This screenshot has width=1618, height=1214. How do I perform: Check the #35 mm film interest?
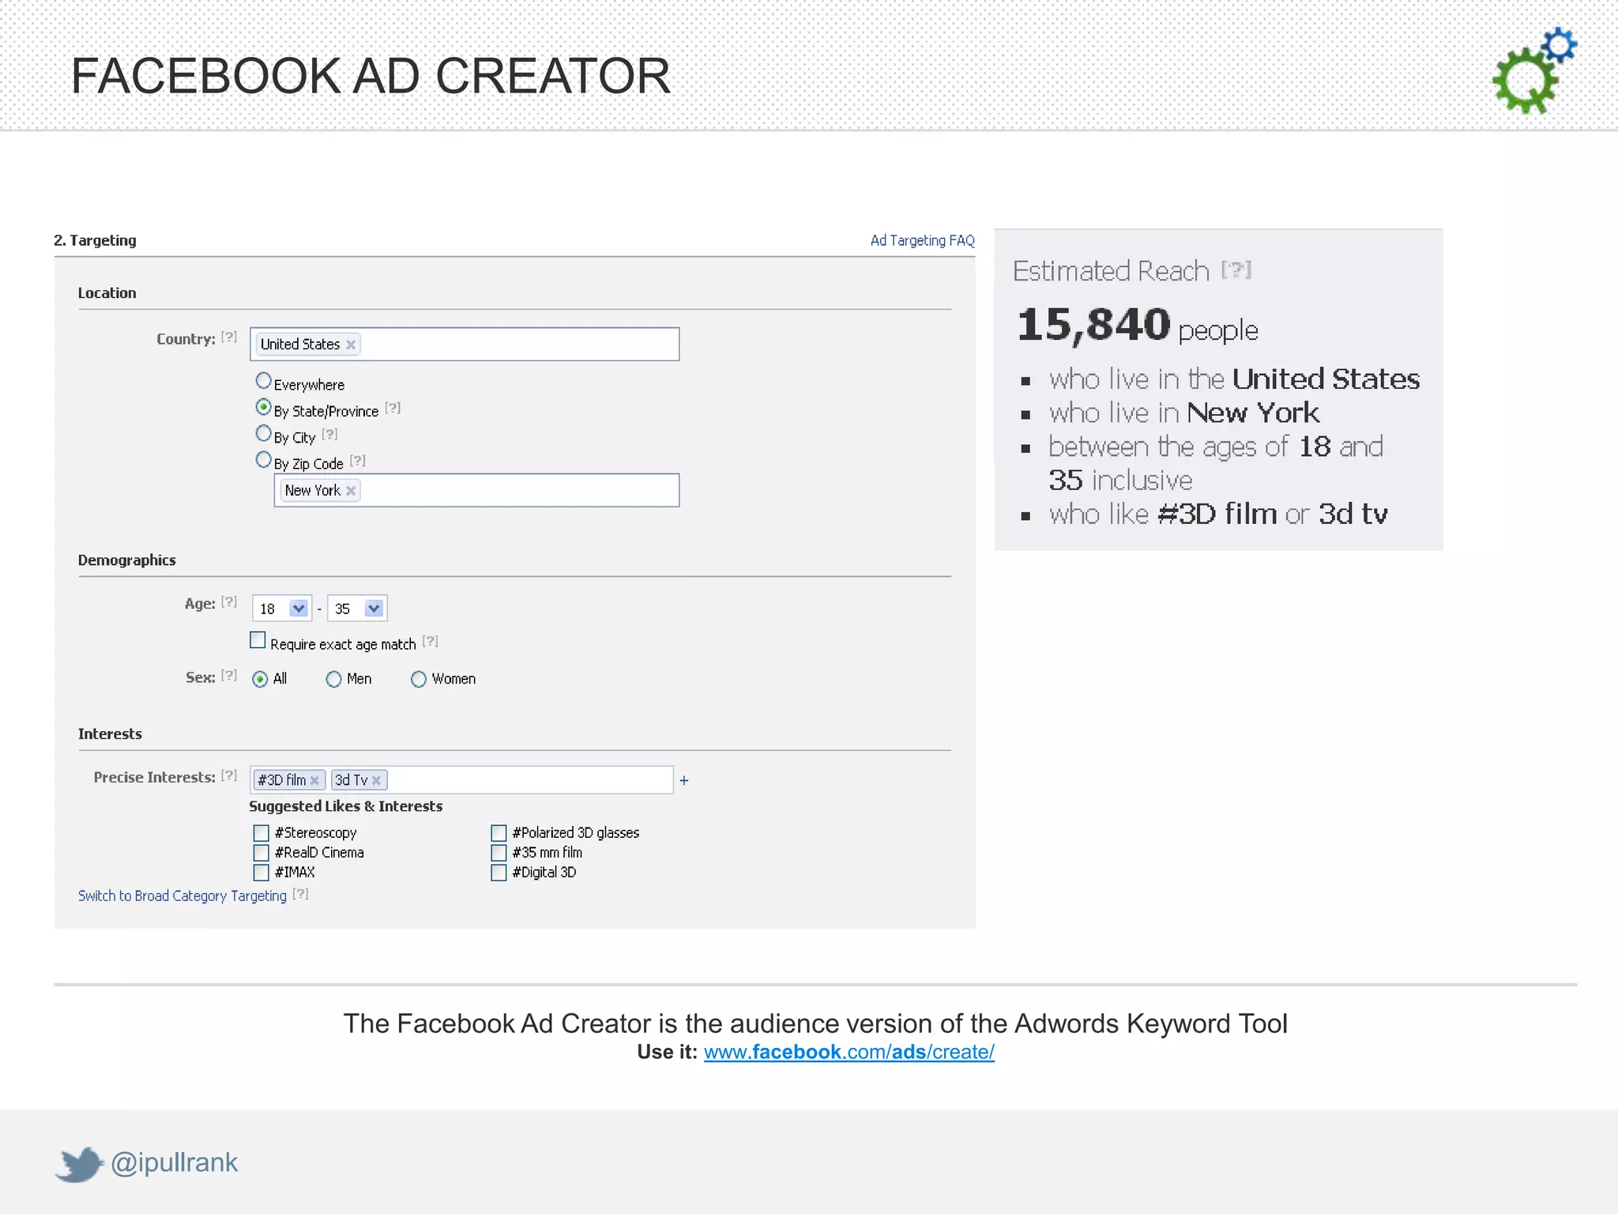(499, 853)
